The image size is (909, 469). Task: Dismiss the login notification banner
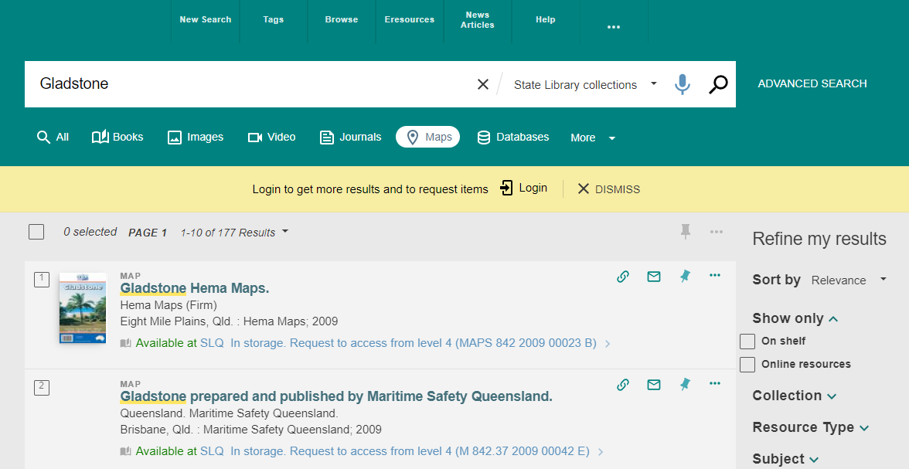(609, 189)
